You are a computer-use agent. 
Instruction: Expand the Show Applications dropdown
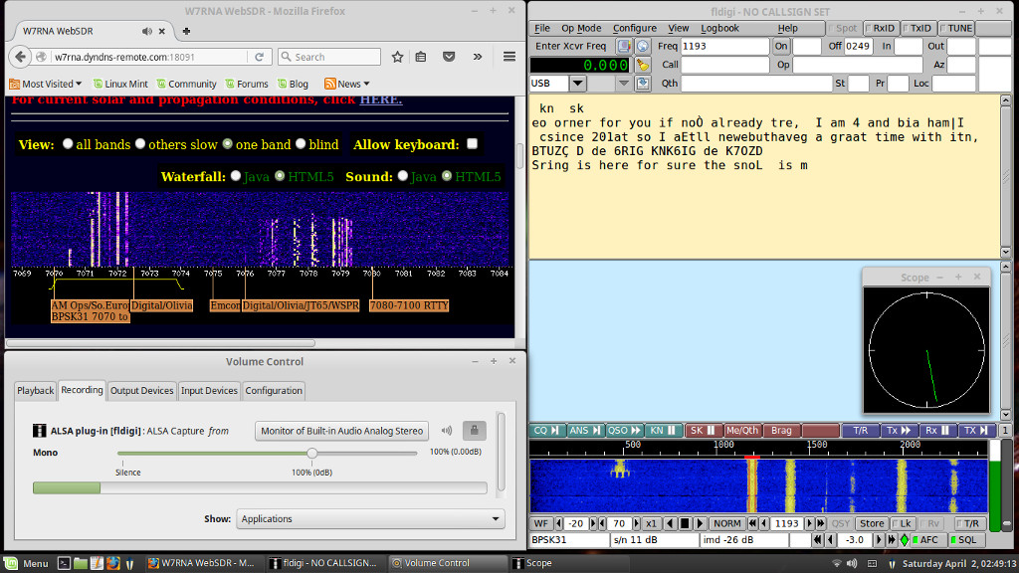coord(370,519)
